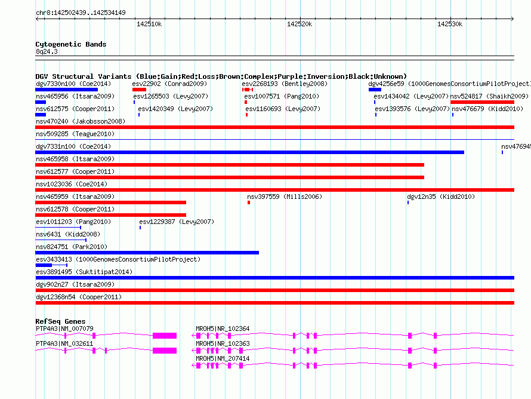Click esv1265503 (Levy2007) label

tap(171, 96)
